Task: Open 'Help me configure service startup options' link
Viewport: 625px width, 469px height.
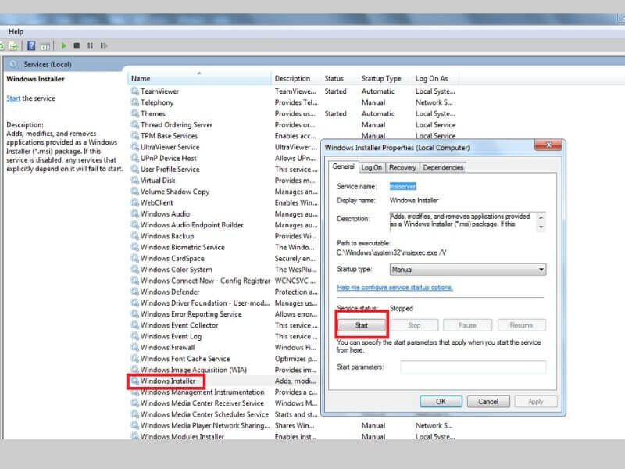Action: pos(395,288)
